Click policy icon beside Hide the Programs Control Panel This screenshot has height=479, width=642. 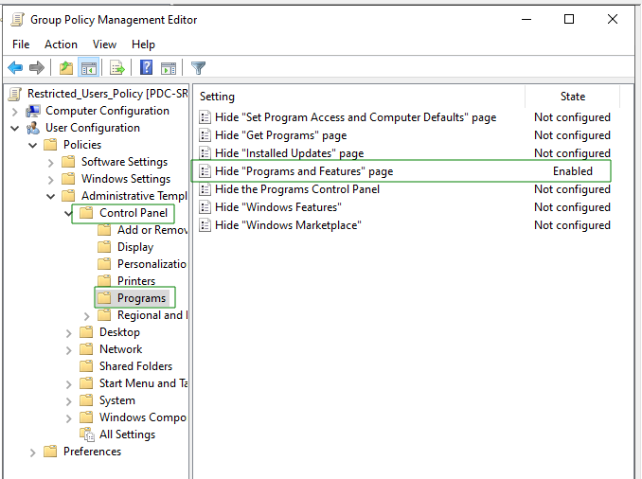pos(205,189)
